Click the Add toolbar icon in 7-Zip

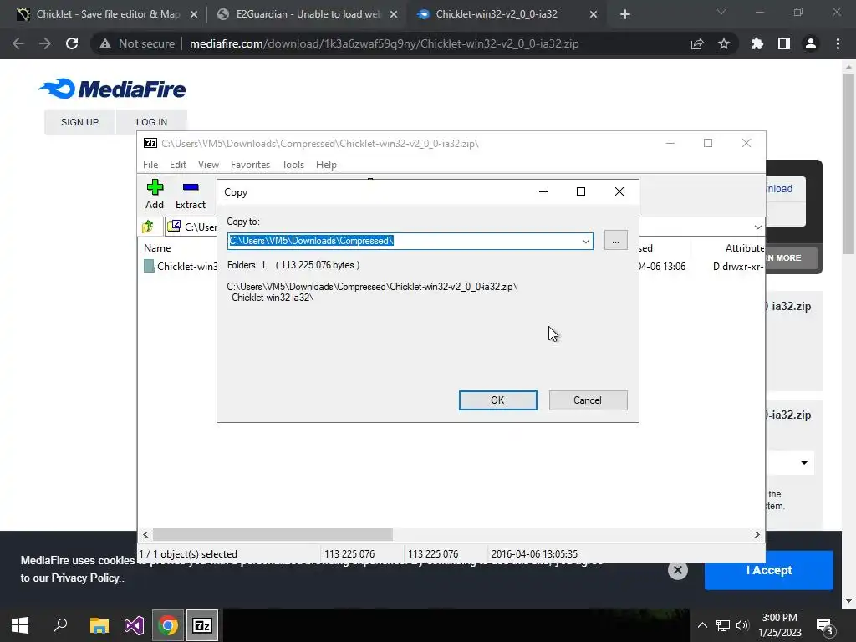(155, 194)
